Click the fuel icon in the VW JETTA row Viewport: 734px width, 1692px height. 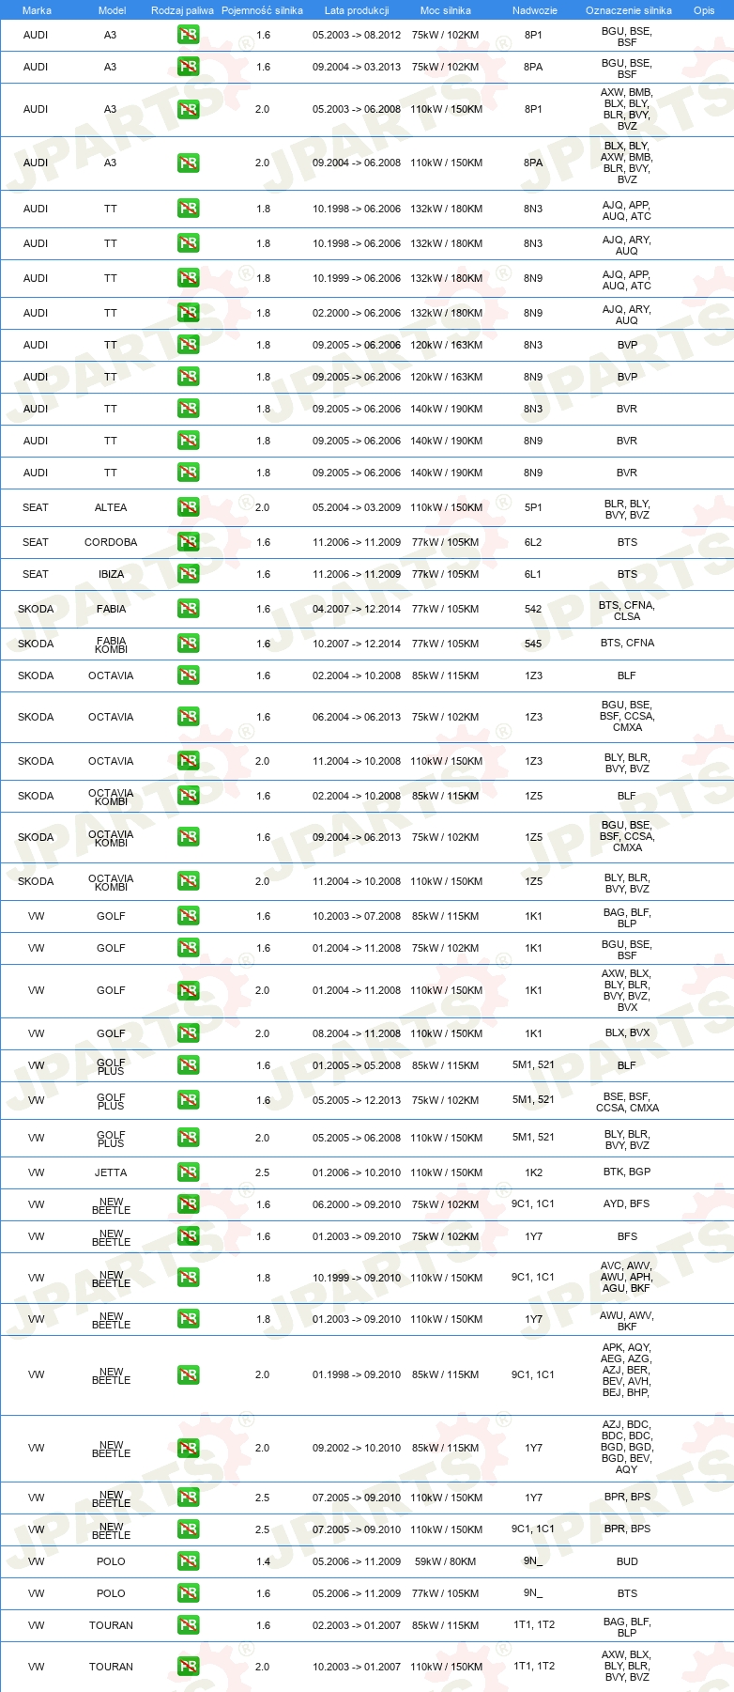[188, 1172]
